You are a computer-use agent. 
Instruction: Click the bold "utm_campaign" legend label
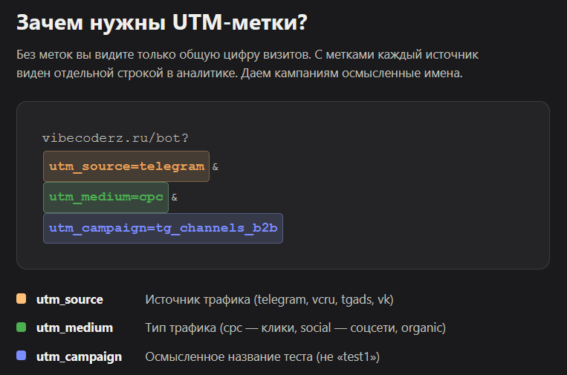coord(80,357)
